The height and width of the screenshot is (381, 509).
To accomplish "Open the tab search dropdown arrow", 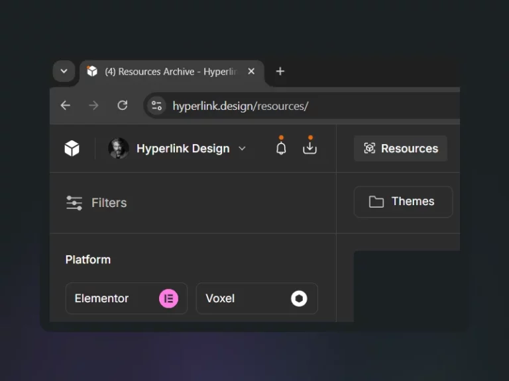I will point(64,71).
